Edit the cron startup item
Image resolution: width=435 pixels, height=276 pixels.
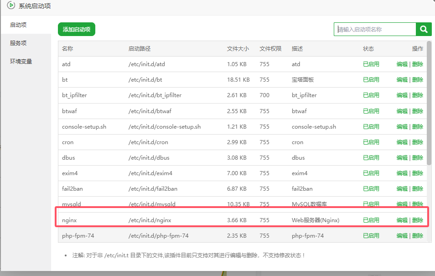[x=402, y=142]
